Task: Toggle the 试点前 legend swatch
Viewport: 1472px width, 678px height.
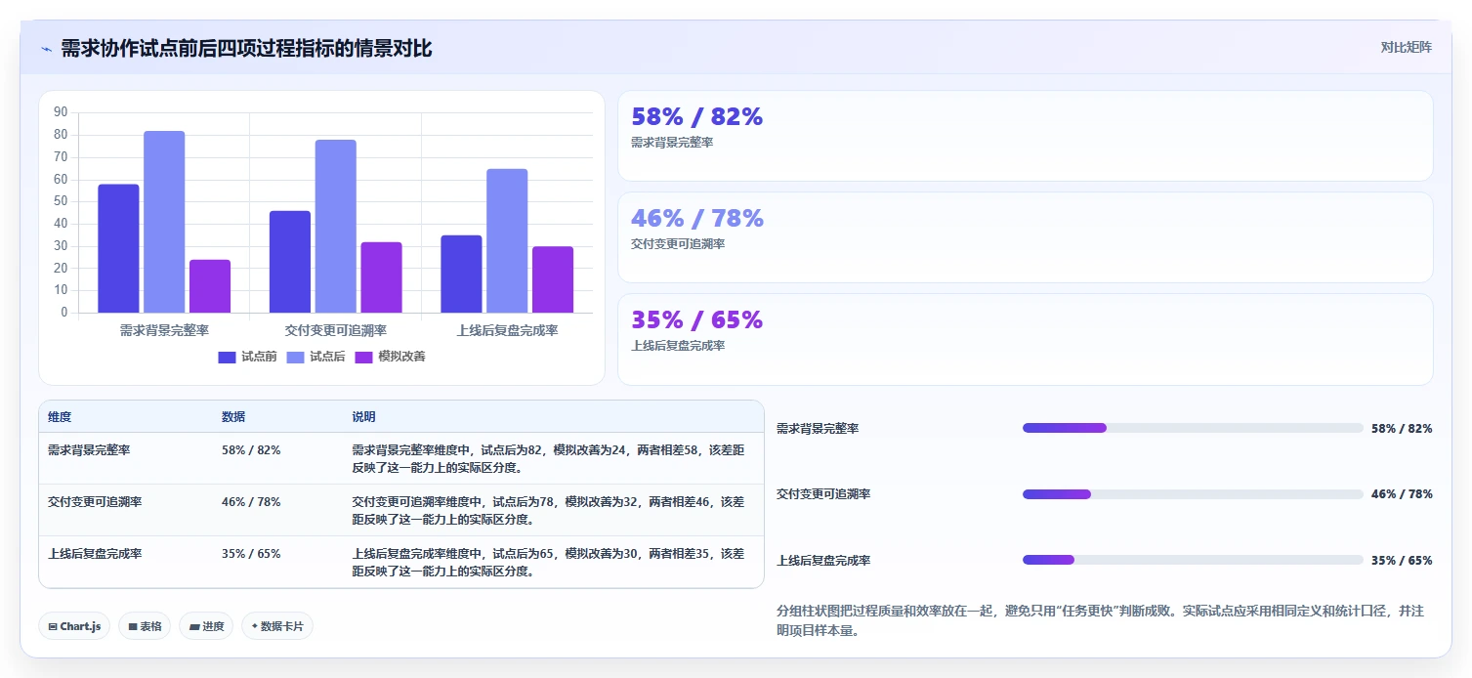Action: coord(227,357)
